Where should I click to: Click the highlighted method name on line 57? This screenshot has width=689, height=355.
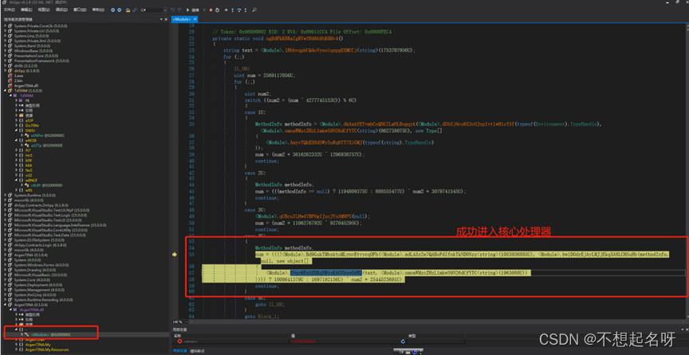point(325,272)
